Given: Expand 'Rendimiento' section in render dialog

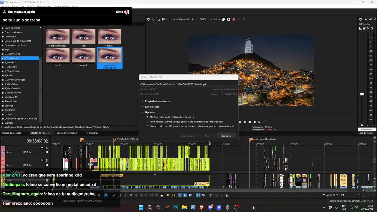Looking at the screenshot, I should [143, 107].
